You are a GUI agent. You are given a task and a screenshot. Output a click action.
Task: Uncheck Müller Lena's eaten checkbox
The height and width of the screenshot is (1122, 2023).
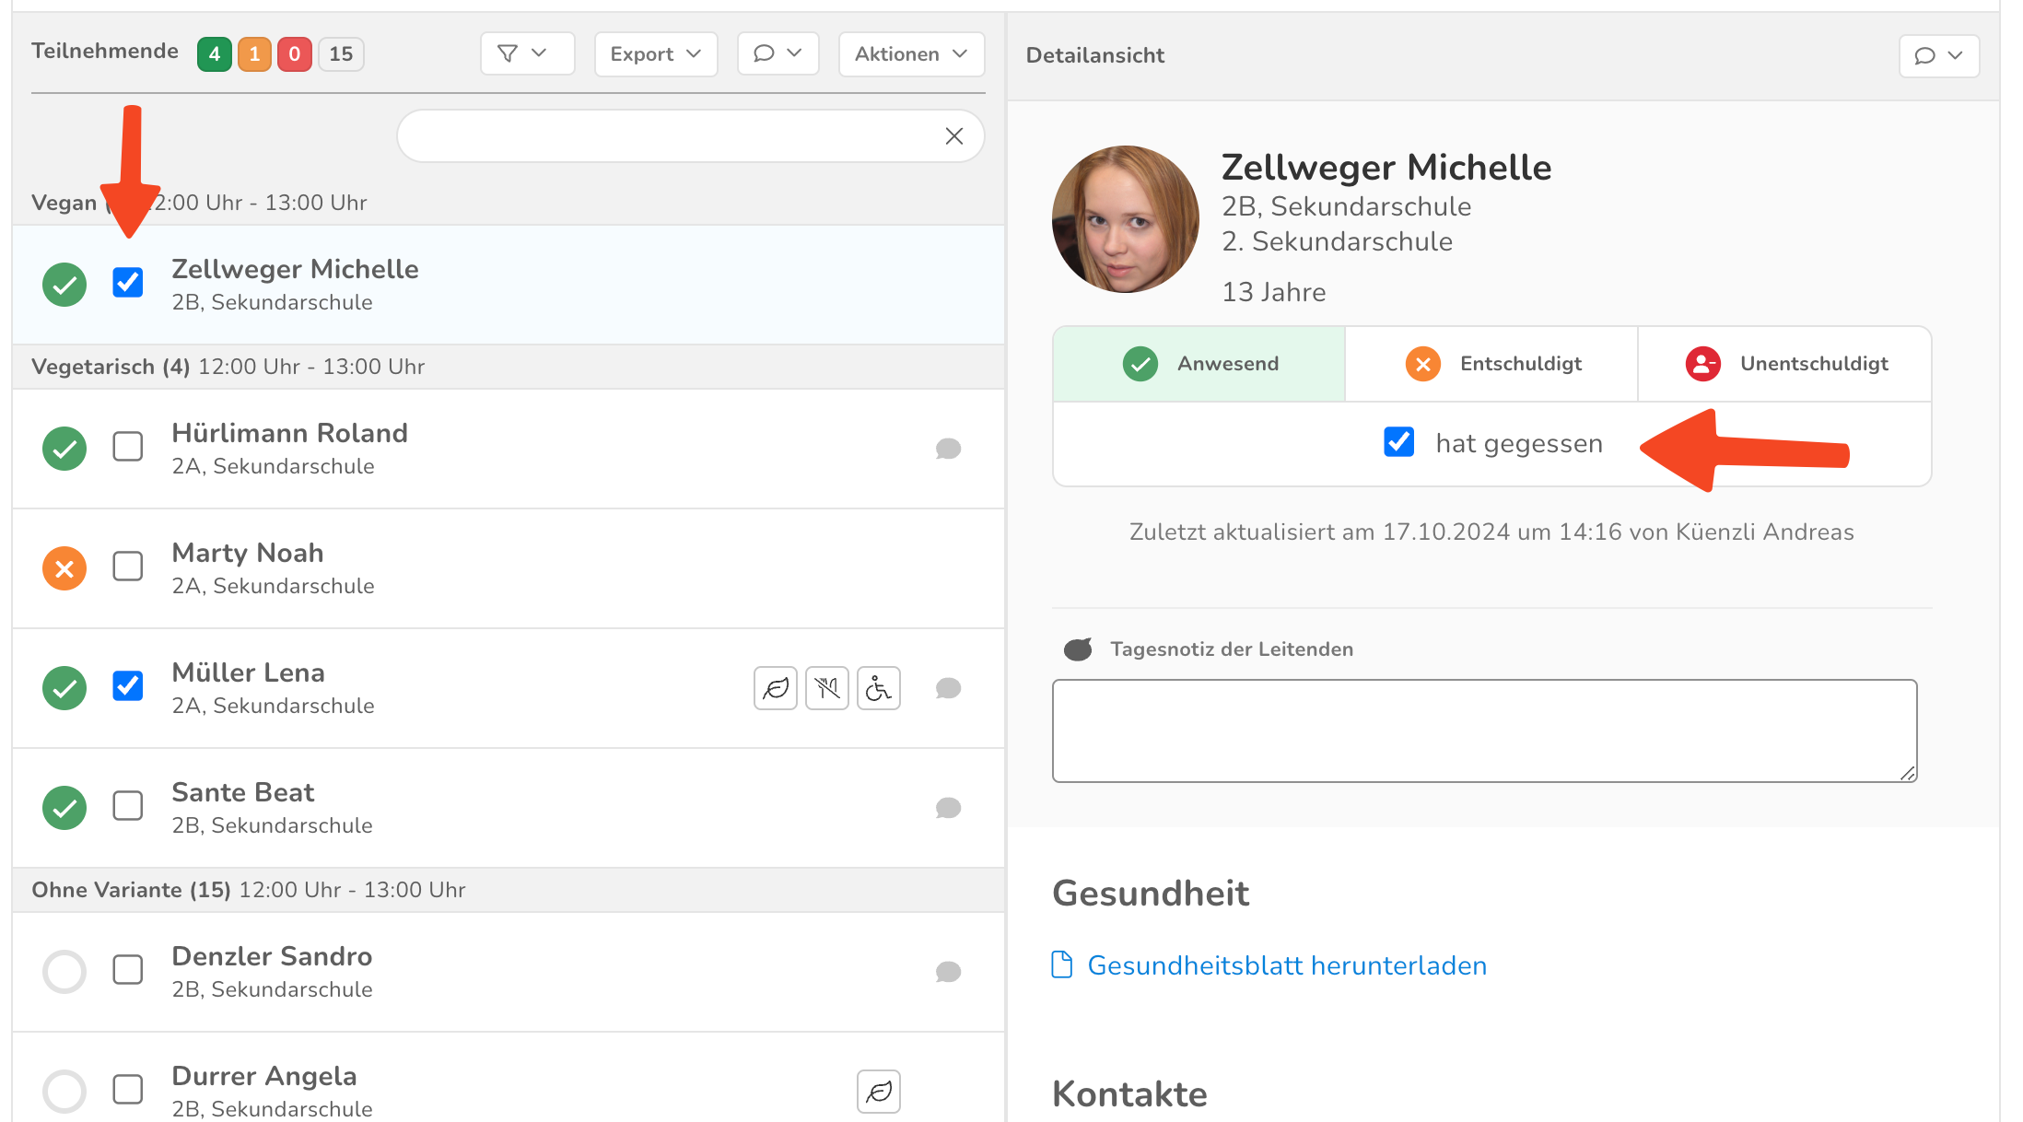pyautogui.click(x=128, y=686)
